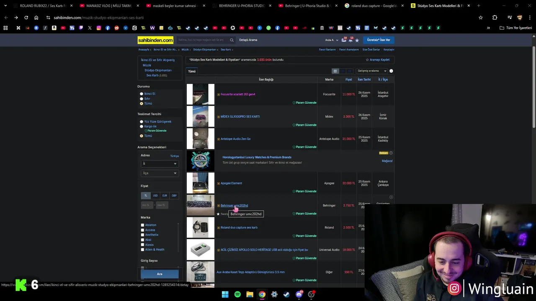The image size is (536, 301).
Task: Go back with browser back arrow
Action: tap(6, 18)
